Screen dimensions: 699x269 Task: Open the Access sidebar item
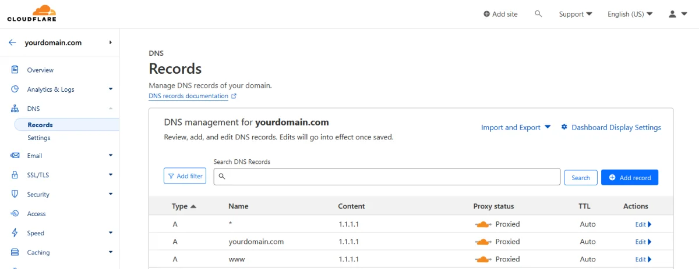[x=36, y=214]
